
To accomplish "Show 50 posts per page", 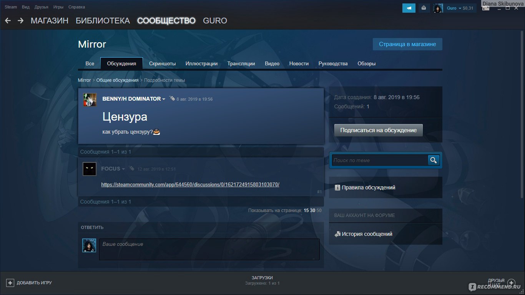I will click(x=319, y=210).
